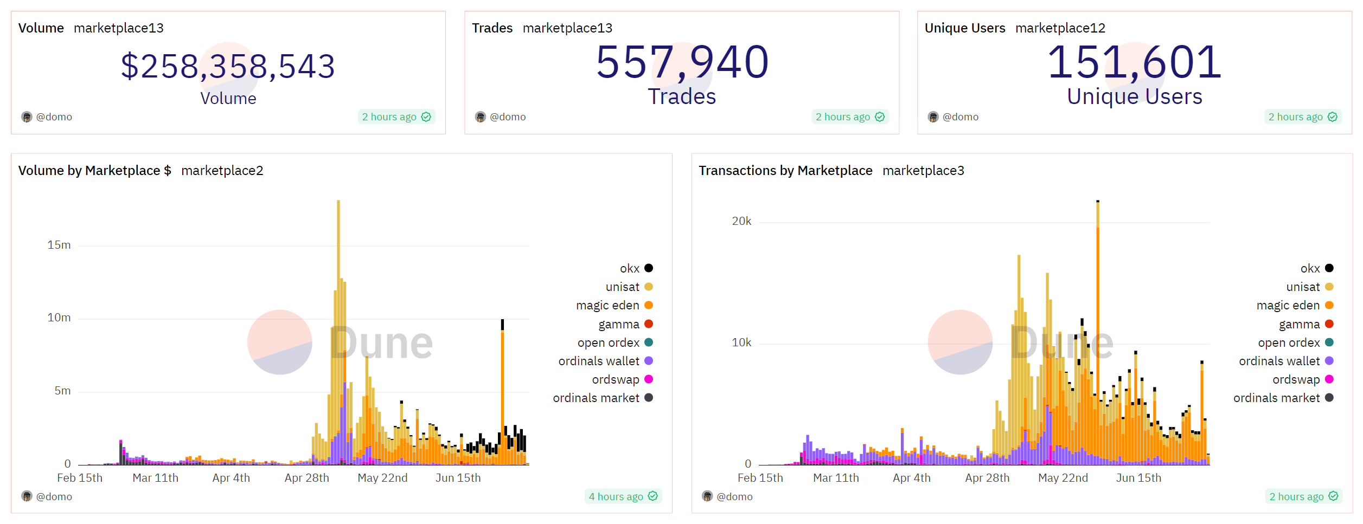Click the 557,940 Trades counter value
The height and width of the screenshot is (524, 1363).
click(682, 62)
